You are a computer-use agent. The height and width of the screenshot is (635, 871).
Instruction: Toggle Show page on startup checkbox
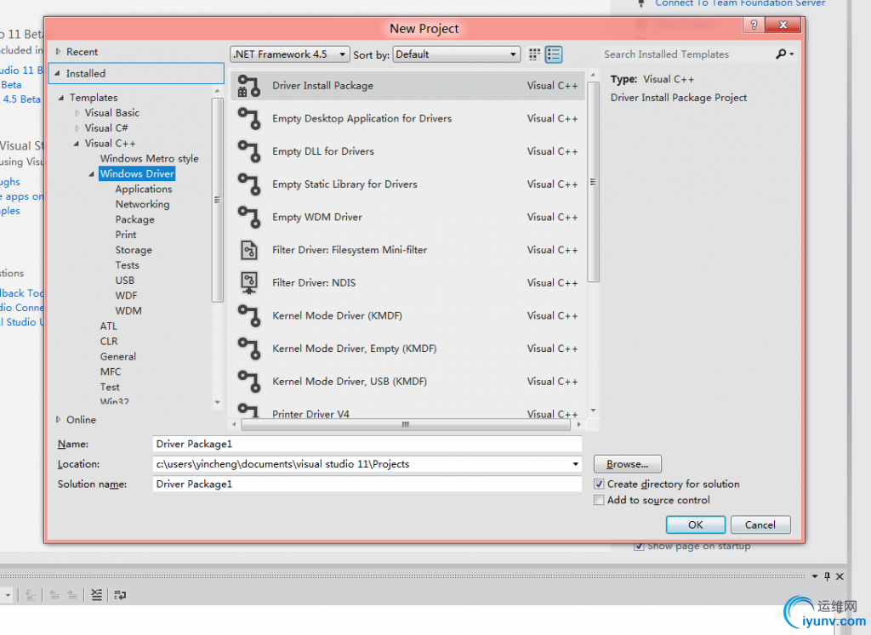point(639,547)
